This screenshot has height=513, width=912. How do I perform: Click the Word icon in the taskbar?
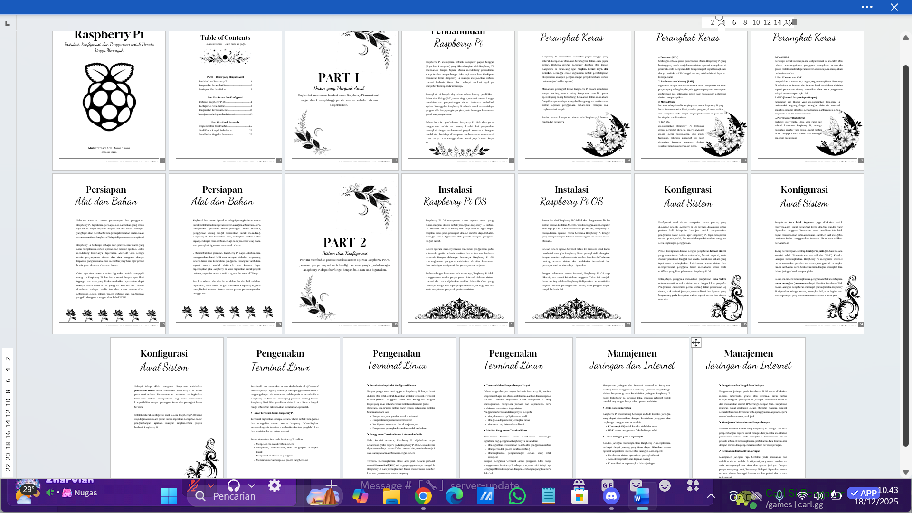tap(642, 496)
